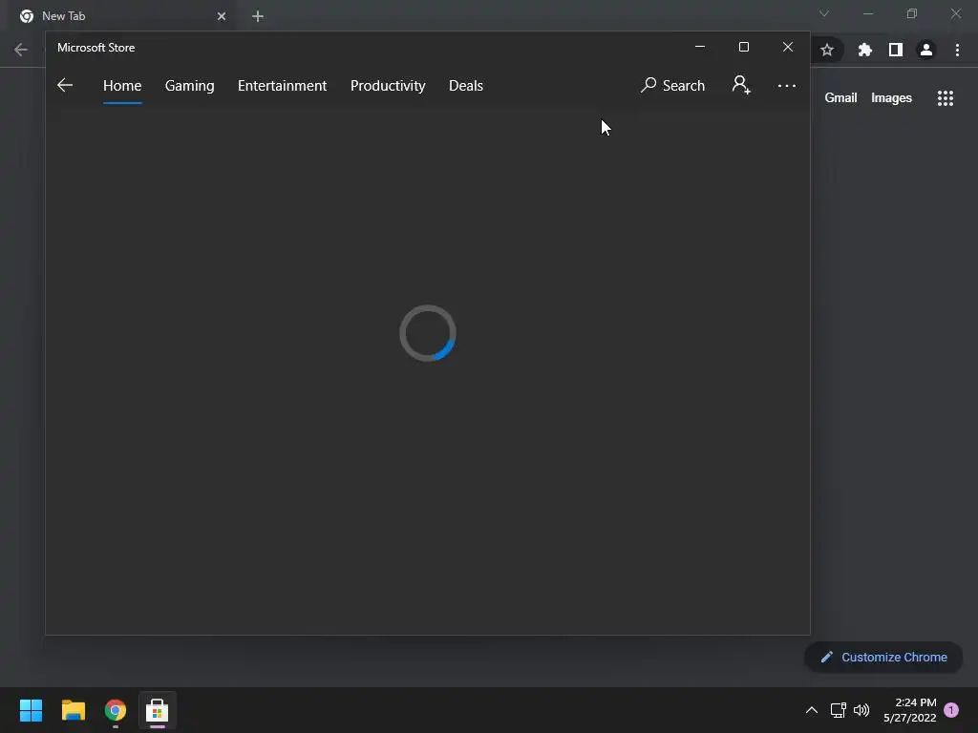This screenshot has height=733, width=978.
Task: Maximize the Microsoft Store window
Action: pyautogui.click(x=743, y=48)
